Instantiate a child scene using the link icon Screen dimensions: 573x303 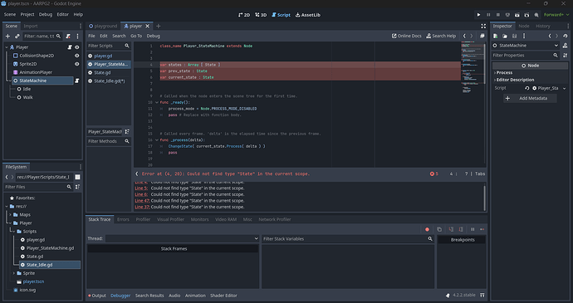[17, 37]
